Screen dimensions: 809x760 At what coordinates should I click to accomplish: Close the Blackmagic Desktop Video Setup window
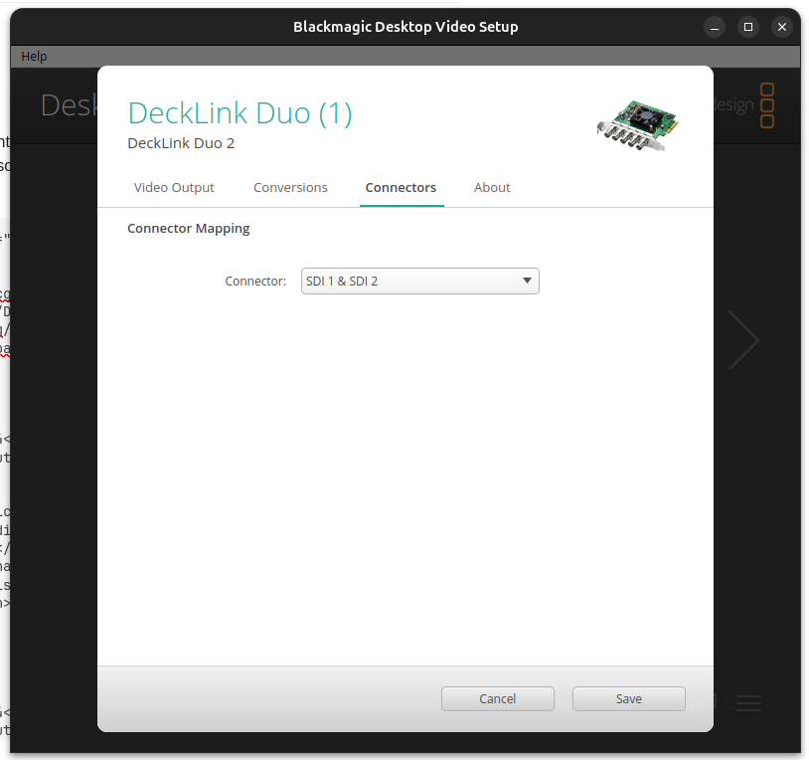click(782, 27)
